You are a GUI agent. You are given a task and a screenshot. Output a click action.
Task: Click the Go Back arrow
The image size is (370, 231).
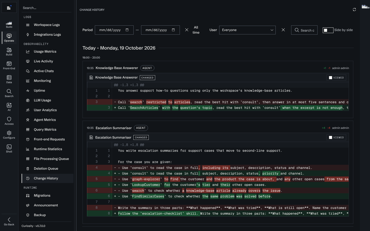click(x=9, y=220)
